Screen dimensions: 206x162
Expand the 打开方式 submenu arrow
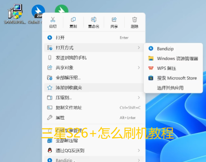tap(139, 47)
